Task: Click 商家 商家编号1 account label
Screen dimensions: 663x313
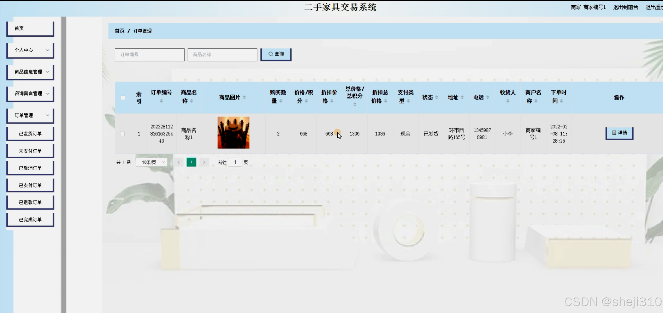Action: click(588, 7)
